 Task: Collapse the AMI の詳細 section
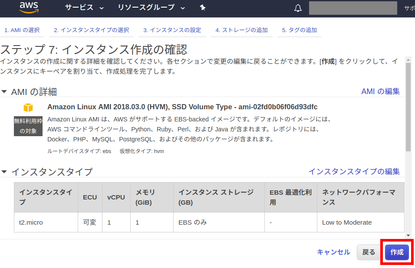pos(4,92)
